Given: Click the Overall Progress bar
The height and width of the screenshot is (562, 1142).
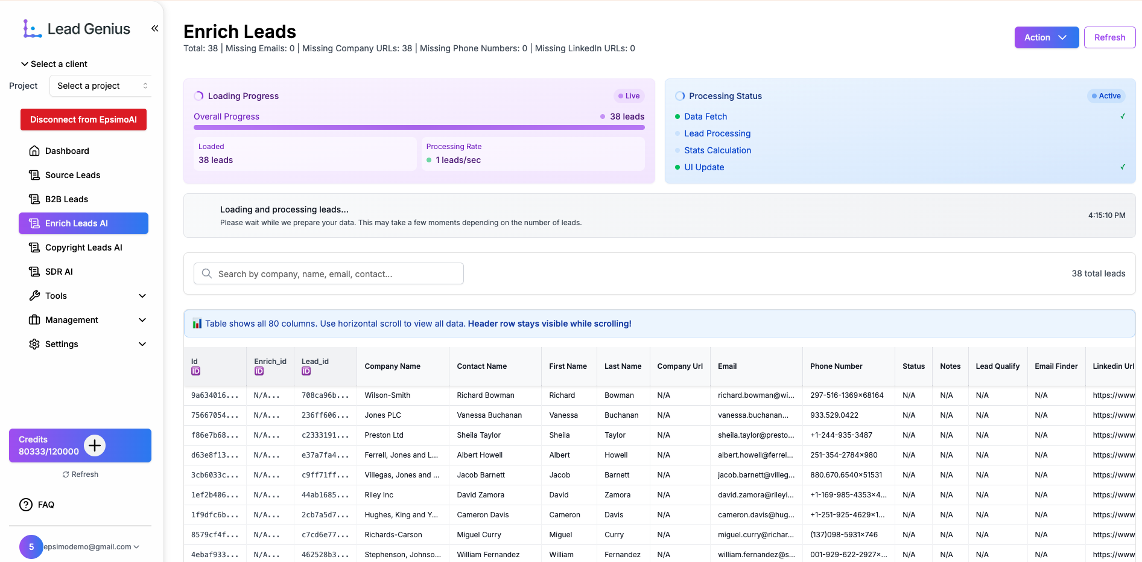Looking at the screenshot, I should coord(419,127).
